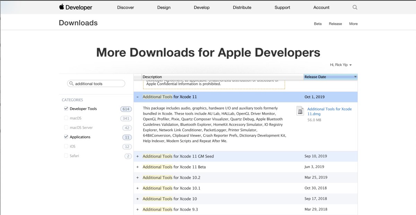
Task: Open the Discover menu
Action: (x=125, y=7)
